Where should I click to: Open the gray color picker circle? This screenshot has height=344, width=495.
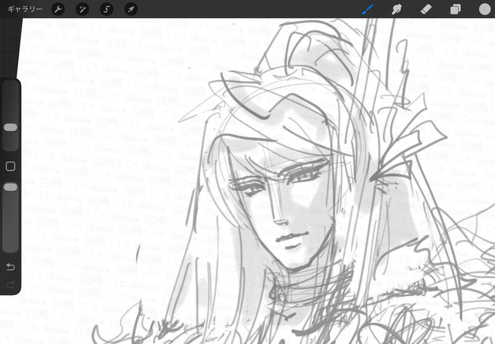click(x=484, y=9)
